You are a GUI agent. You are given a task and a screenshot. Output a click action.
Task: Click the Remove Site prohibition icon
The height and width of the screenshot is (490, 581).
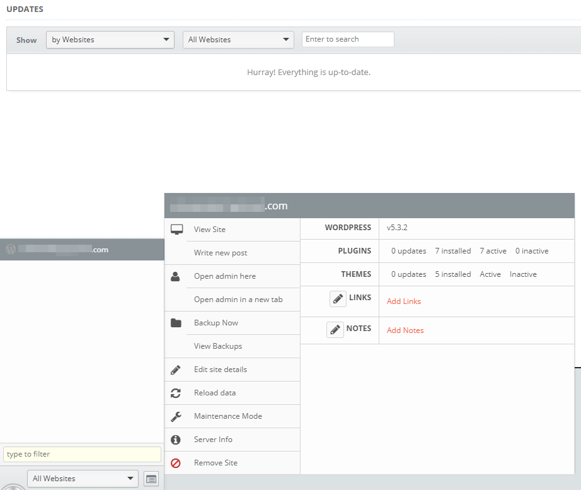(176, 462)
